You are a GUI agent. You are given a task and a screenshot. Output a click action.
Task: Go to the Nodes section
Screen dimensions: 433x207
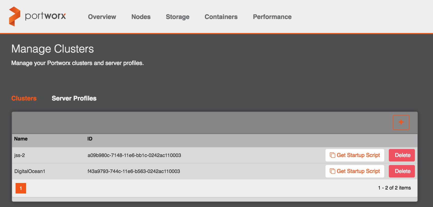141,17
